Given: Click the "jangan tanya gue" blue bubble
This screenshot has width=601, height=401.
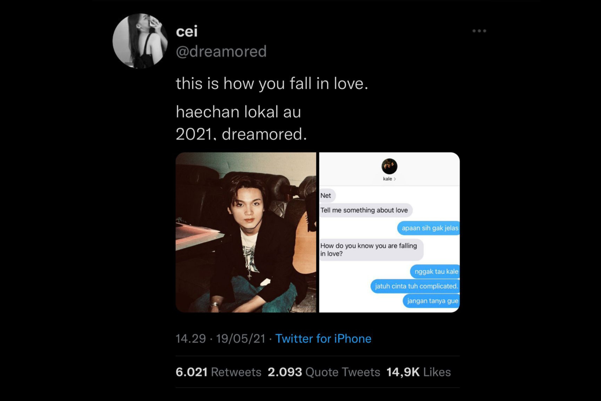Looking at the screenshot, I should 432,301.
